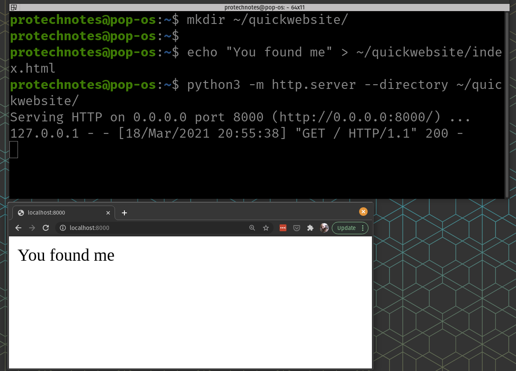Reload the localhost:8000 page
The width and height of the screenshot is (516, 371).
point(45,228)
